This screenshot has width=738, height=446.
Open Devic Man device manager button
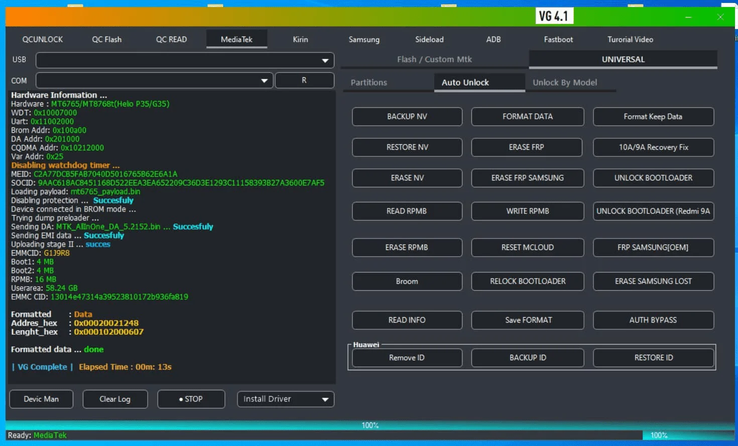click(x=41, y=399)
